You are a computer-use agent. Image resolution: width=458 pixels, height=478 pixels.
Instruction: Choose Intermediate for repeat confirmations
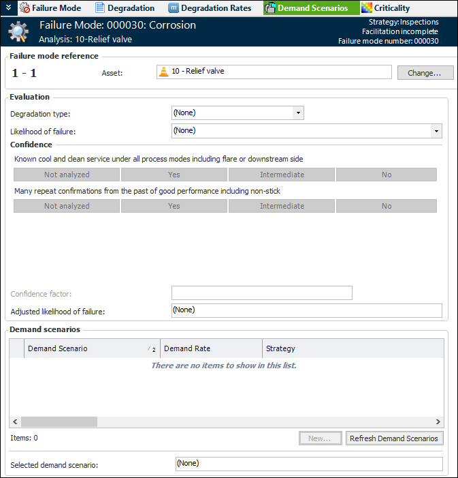click(x=282, y=206)
